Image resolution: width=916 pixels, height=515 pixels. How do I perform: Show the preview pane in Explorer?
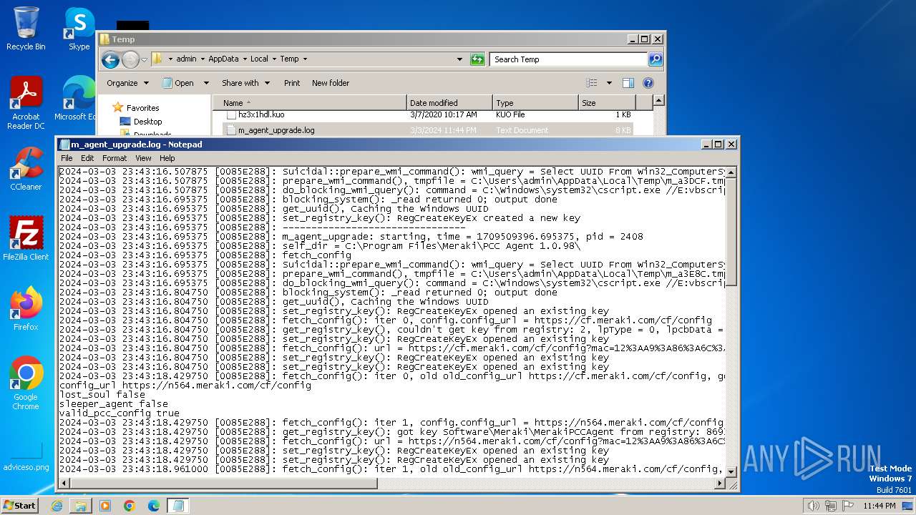pos(628,83)
